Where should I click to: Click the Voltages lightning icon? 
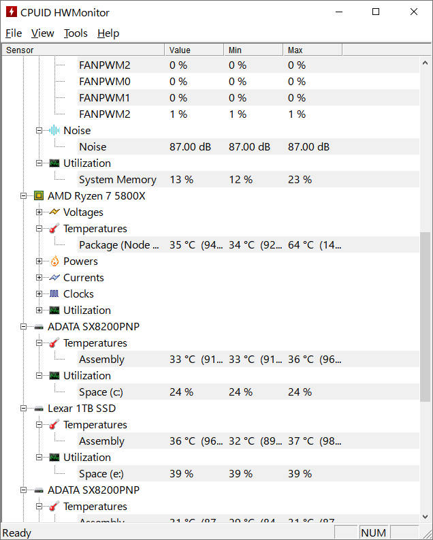[x=54, y=212]
